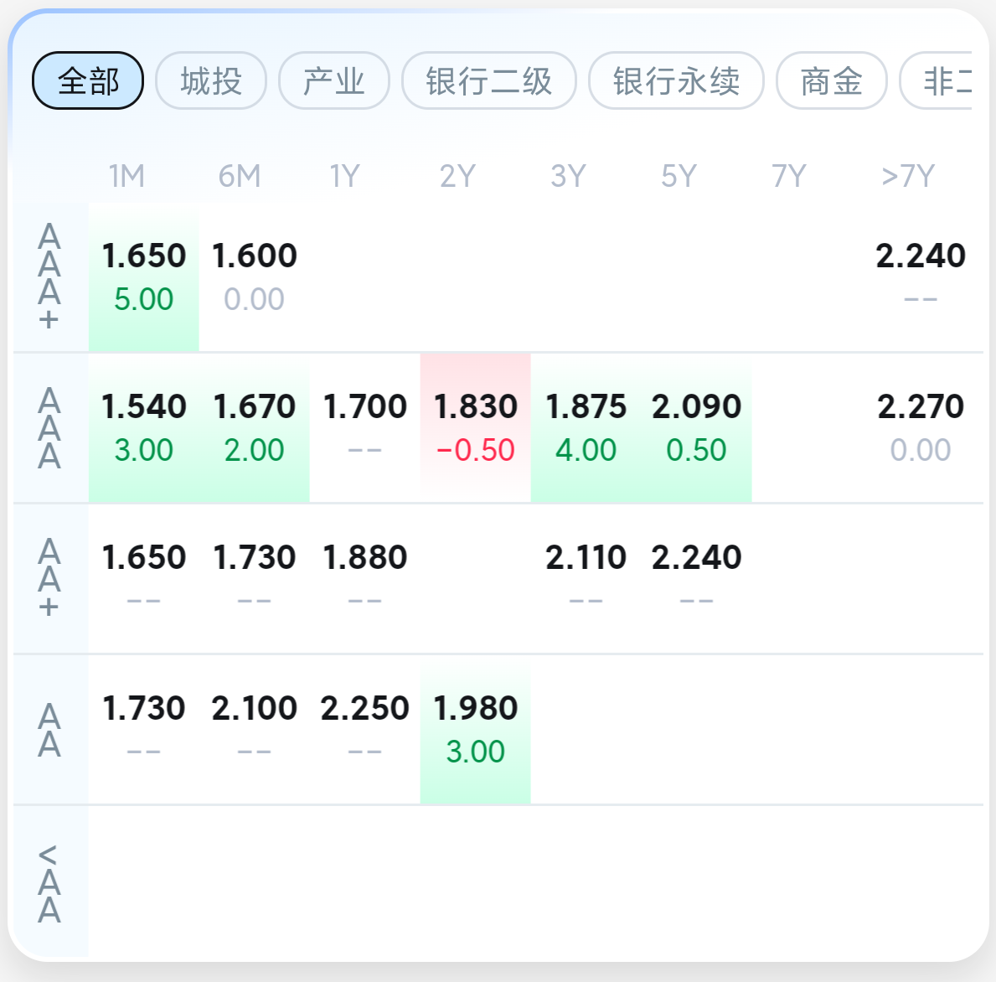Click AAA >7Y cell showing 2.270
996x982 pixels.
point(920,427)
